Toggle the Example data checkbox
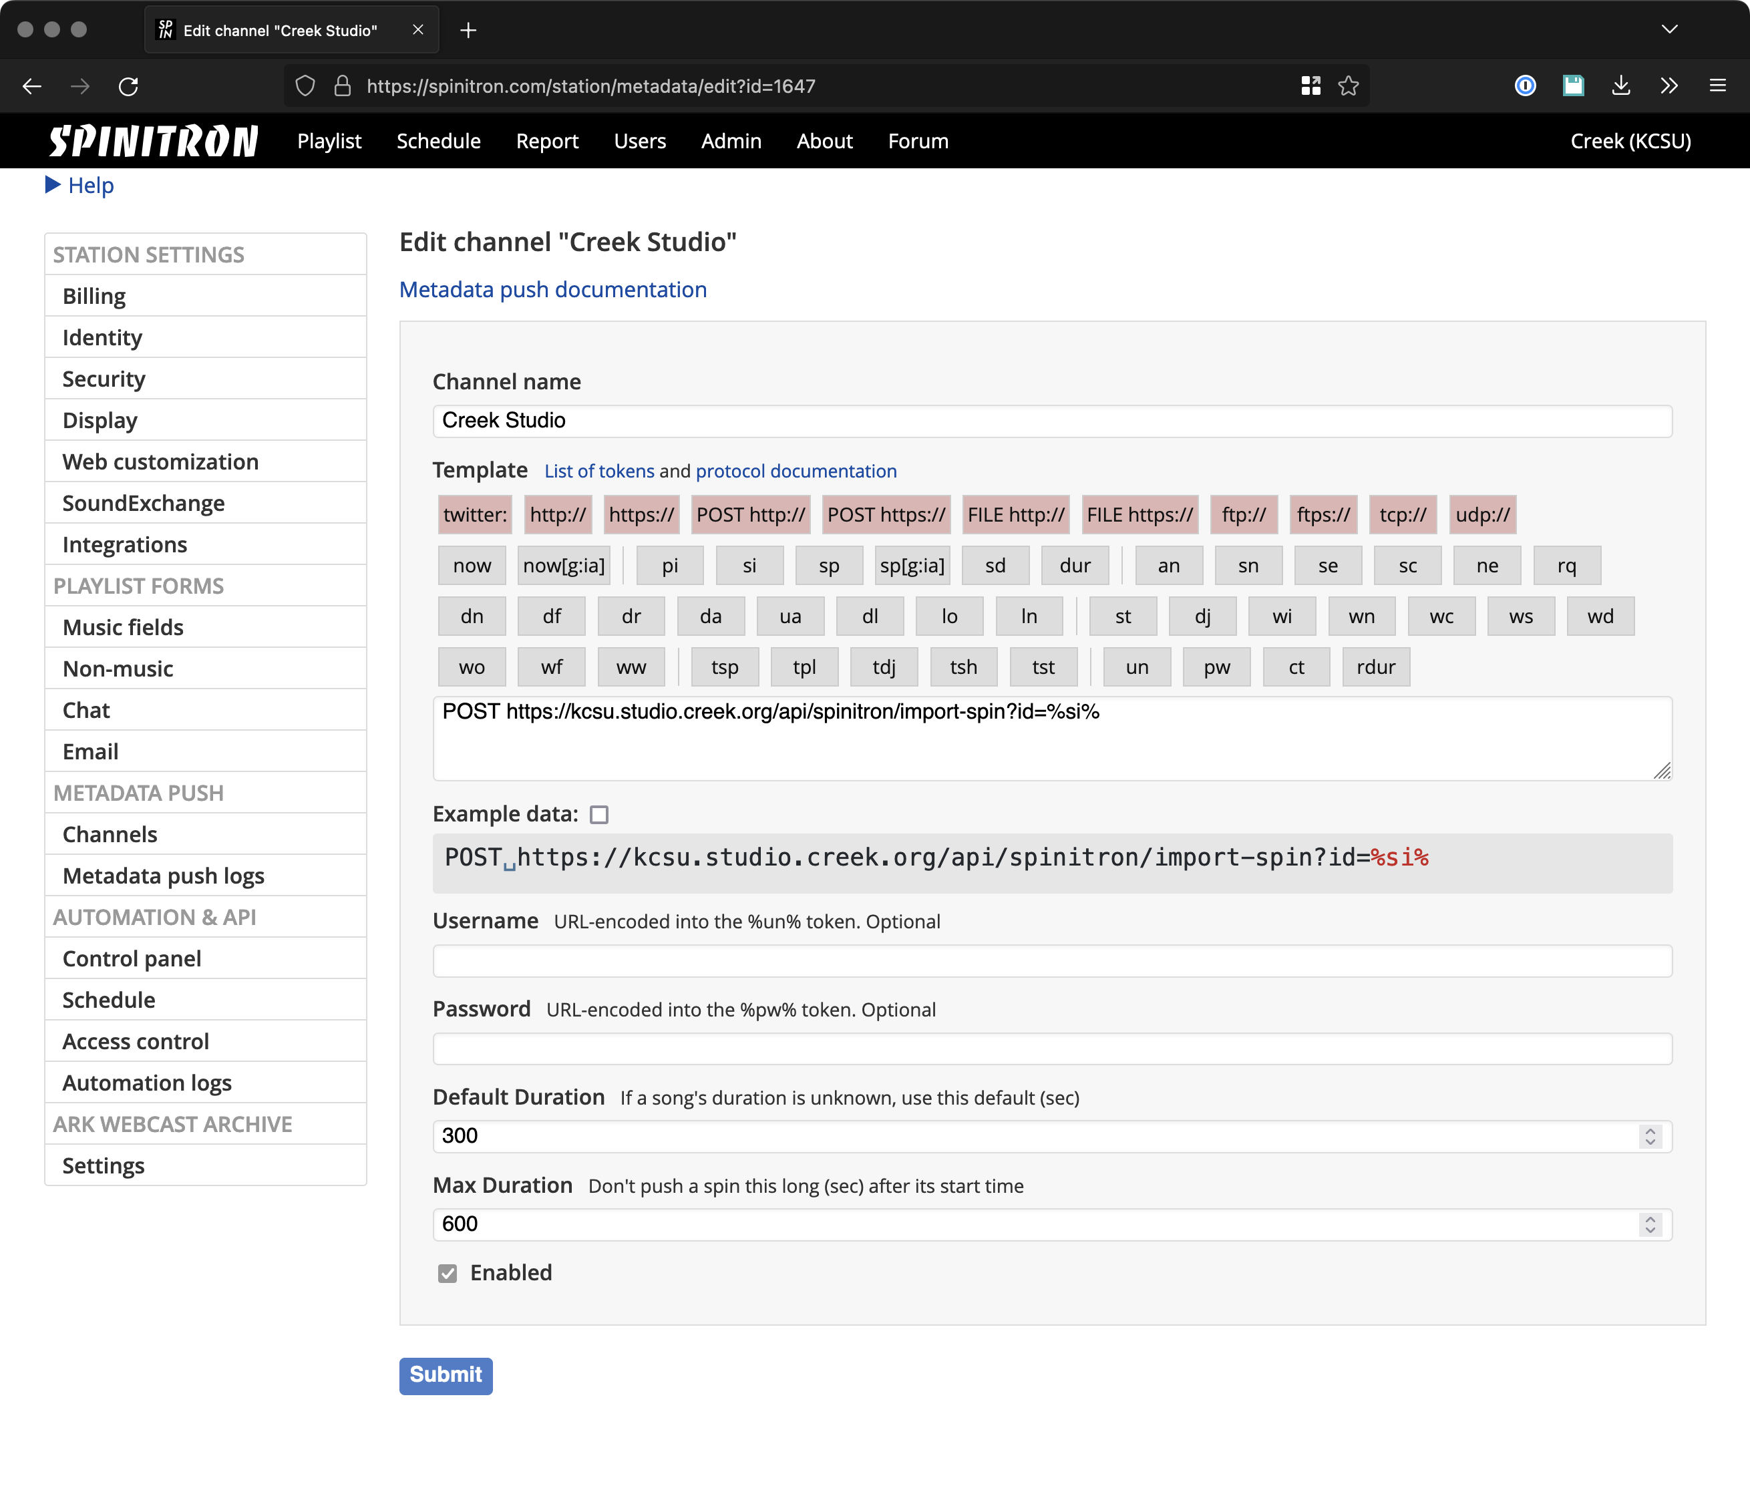1750x1488 pixels. coord(599,815)
